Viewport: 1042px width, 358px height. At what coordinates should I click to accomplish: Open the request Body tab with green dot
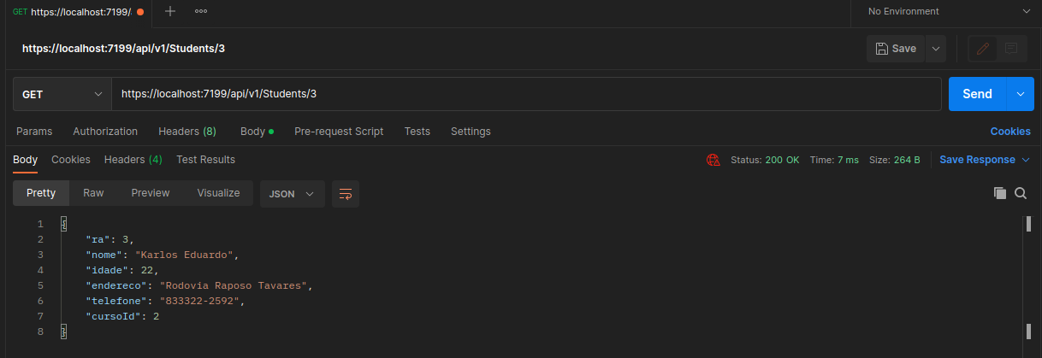pos(257,132)
